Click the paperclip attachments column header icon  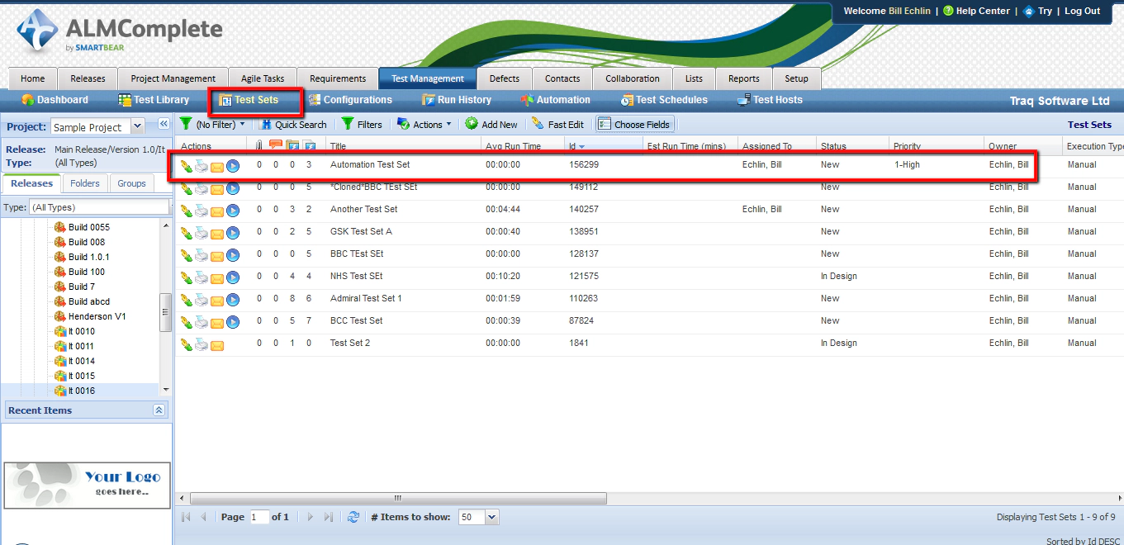[x=258, y=143]
